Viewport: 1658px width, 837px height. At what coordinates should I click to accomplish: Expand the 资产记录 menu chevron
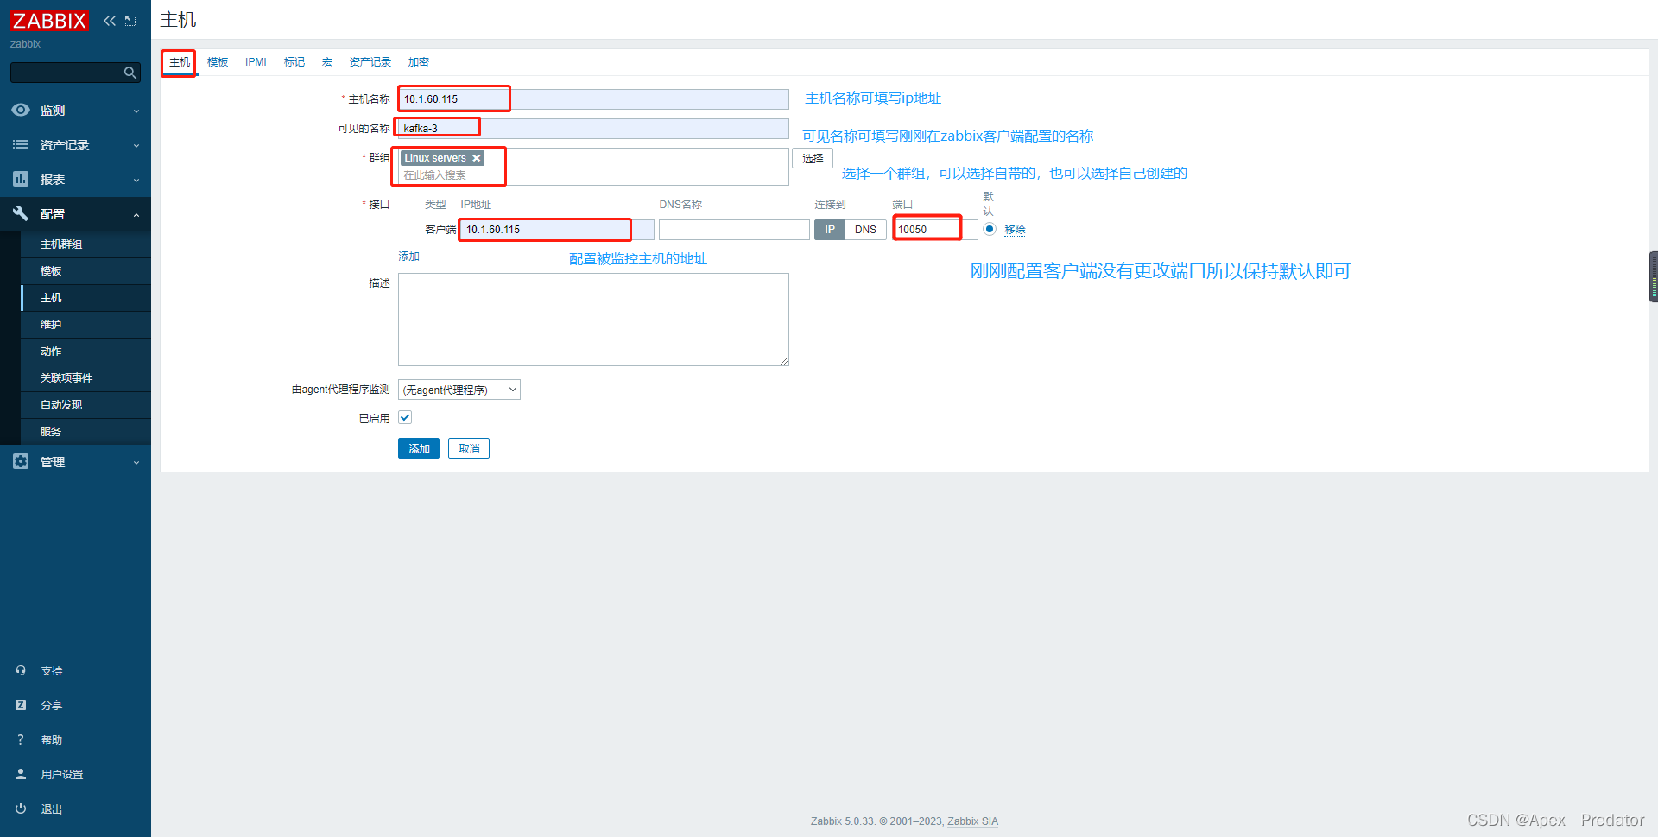tap(136, 145)
